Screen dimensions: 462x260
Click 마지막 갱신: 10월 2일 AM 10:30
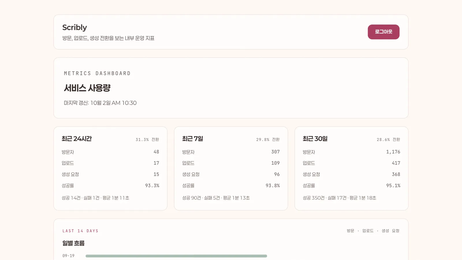(x=100, y=103)
